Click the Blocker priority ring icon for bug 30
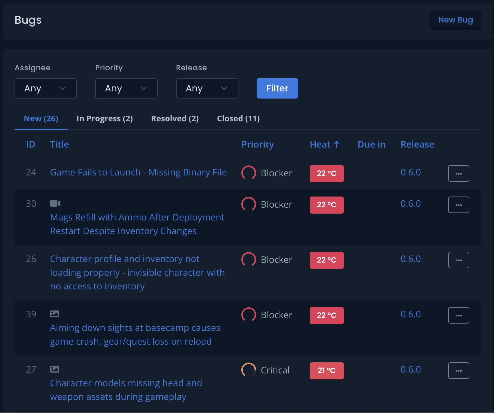This screenshot has width=494, height=413. [249, 204]
